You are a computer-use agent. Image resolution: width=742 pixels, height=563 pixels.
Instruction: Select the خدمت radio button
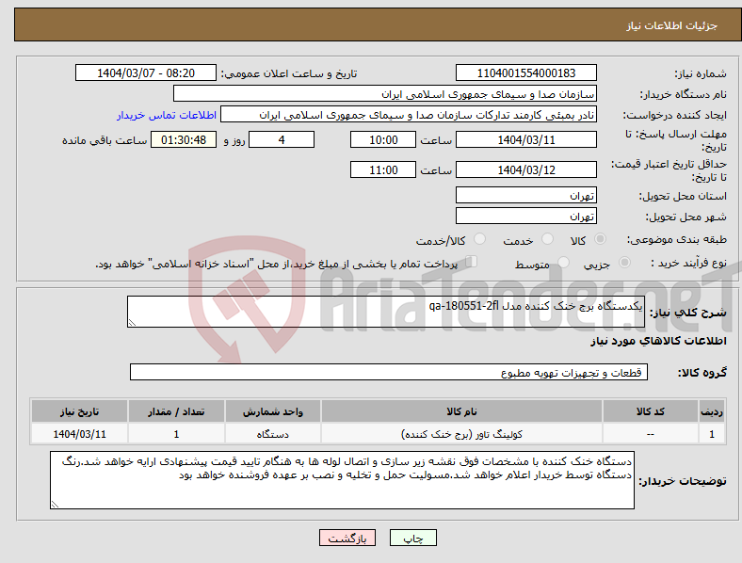coord(547,239)
